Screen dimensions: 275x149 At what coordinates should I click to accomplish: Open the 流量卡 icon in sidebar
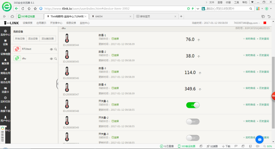(5, 88)
